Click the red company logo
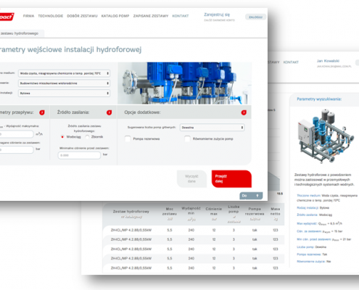Screen dimensions: 359x290 (x=7, y=17)
